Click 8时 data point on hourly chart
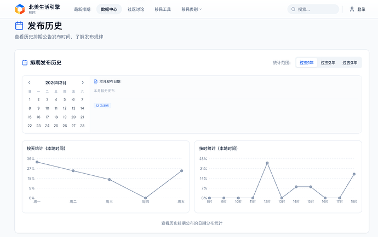This screenshot has width=378, height=237. [209, 198]
